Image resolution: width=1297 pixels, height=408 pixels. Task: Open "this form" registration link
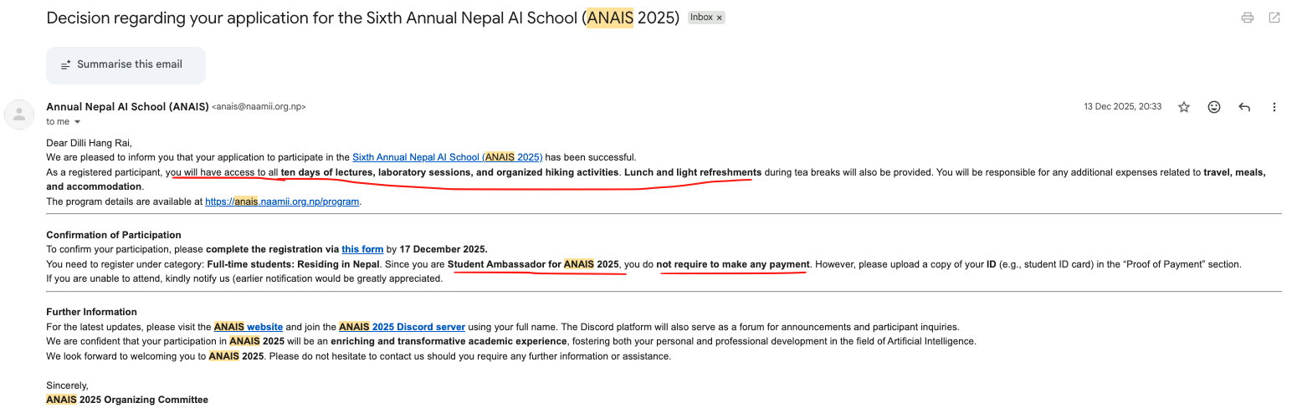(362, 249)
